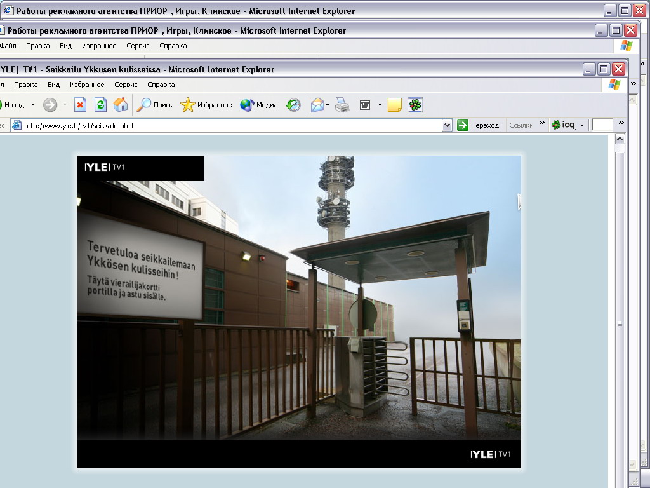Open the Справка menu
650x488 pixels.
click(x=161, y=85)
